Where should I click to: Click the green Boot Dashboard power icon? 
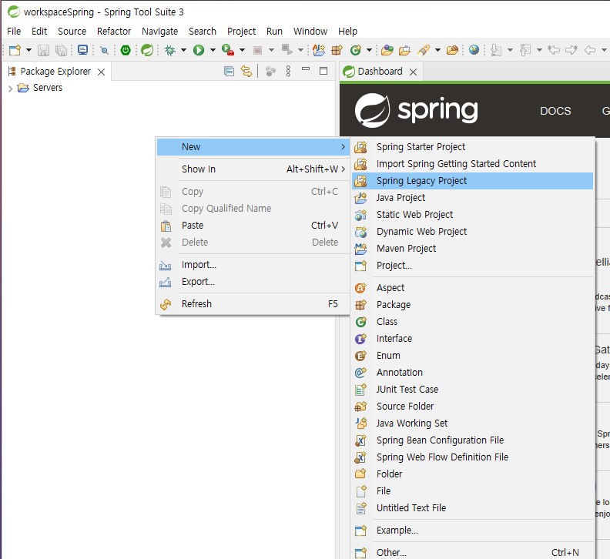click(x=126, y=50)
